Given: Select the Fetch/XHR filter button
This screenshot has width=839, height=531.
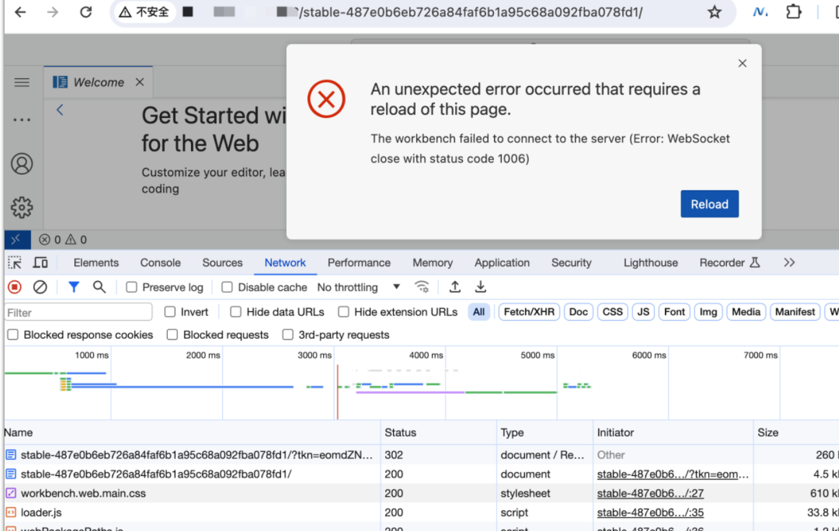Looking at the screenshot, I should (529, 312).
